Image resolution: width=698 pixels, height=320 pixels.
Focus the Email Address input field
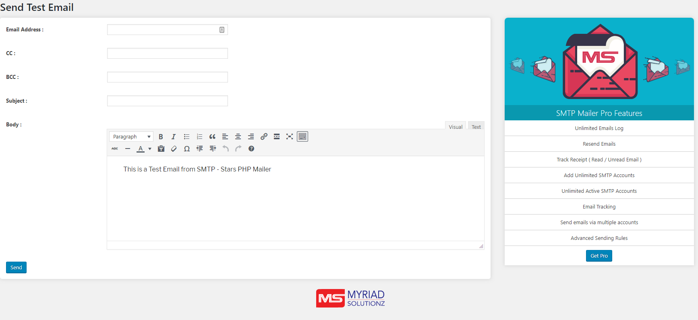tap(168, 30)
